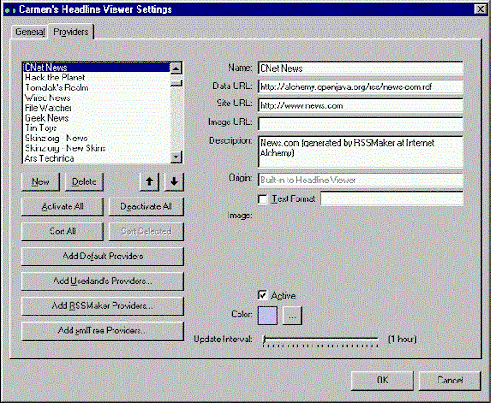Delete the selected provider
This screenshot has width=492, height=404.
(x=84, y=181)
